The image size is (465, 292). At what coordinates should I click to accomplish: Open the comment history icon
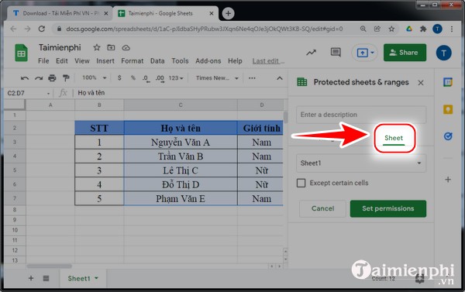(x=336, y=53)
